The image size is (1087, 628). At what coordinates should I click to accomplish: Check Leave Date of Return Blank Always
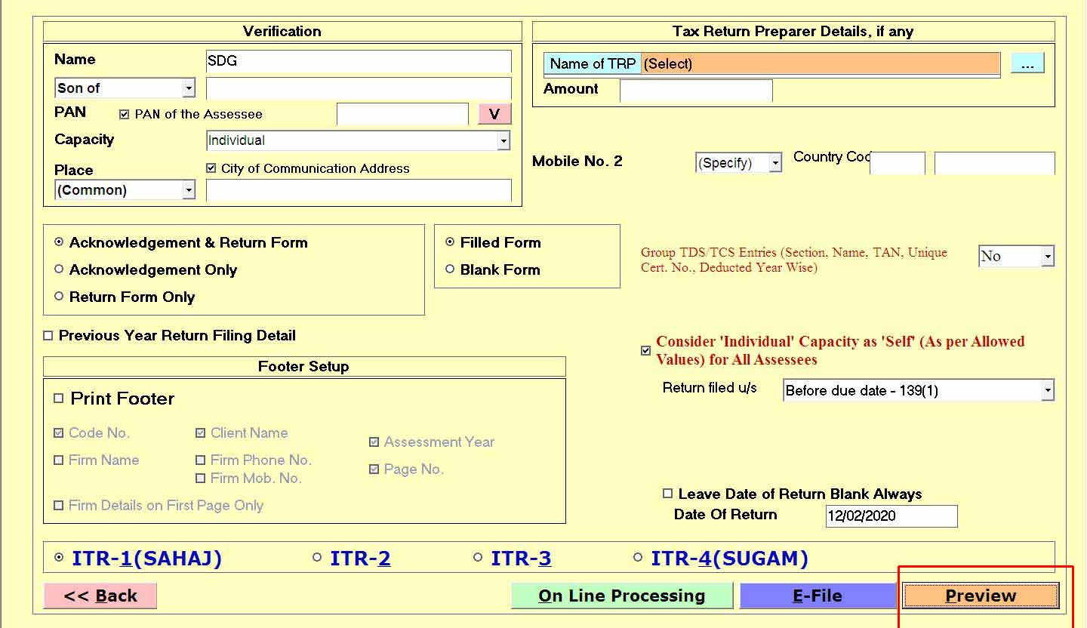click(667, 494)
